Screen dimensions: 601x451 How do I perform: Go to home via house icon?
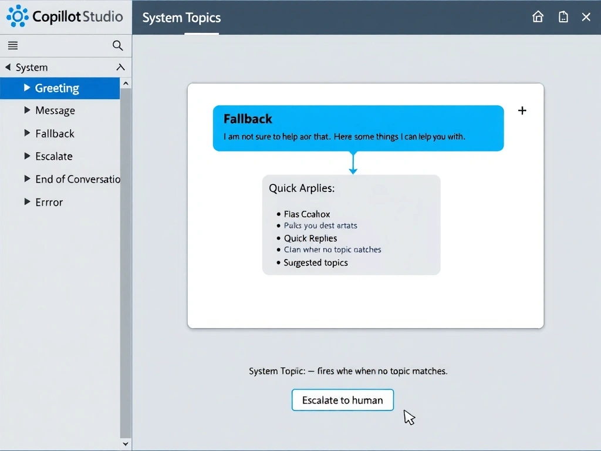[x=538, y=17]
